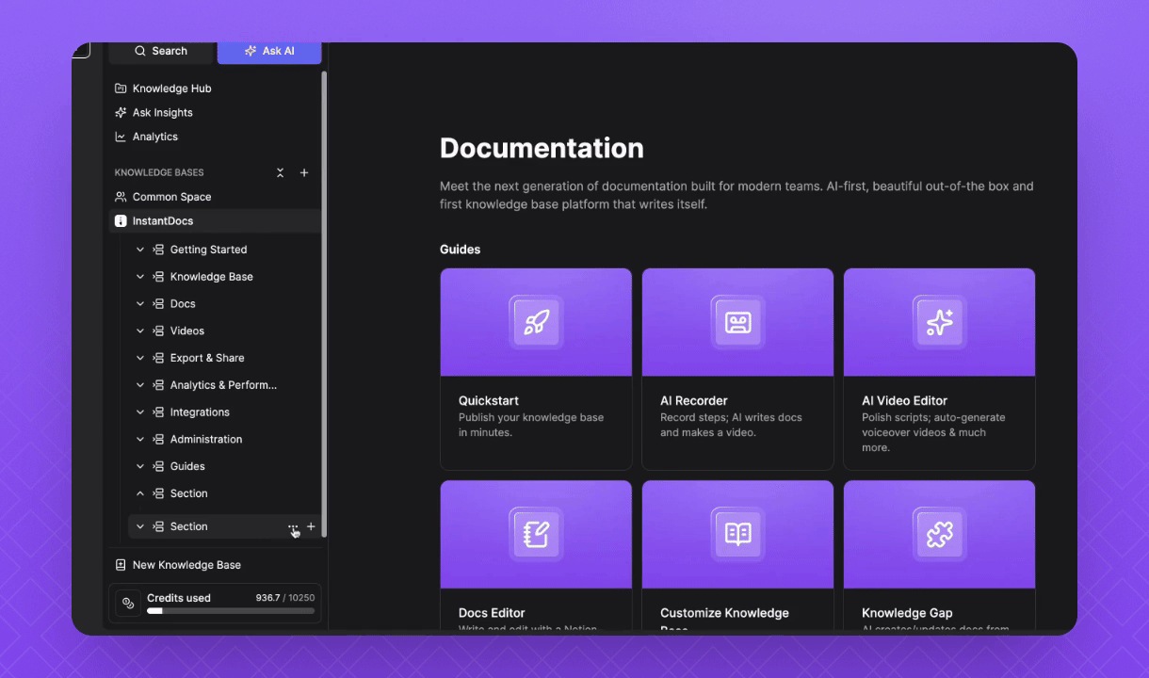Open Analytics in the sidebar

point(154,137)
